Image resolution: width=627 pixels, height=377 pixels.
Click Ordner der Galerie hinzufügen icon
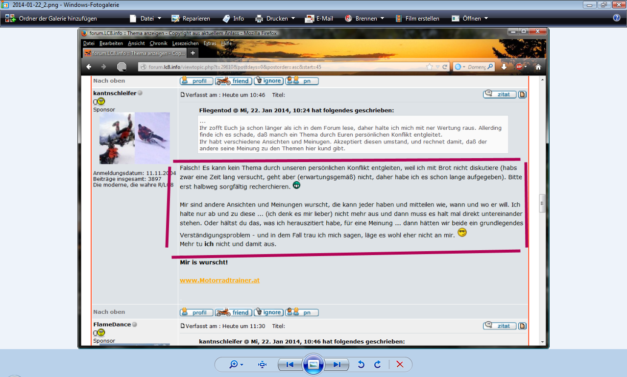10,19
